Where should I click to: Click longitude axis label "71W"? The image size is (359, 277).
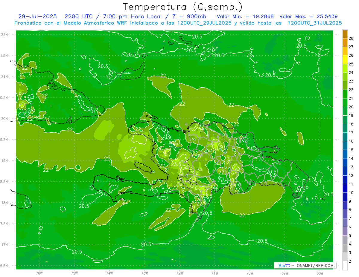pos(215,273)
